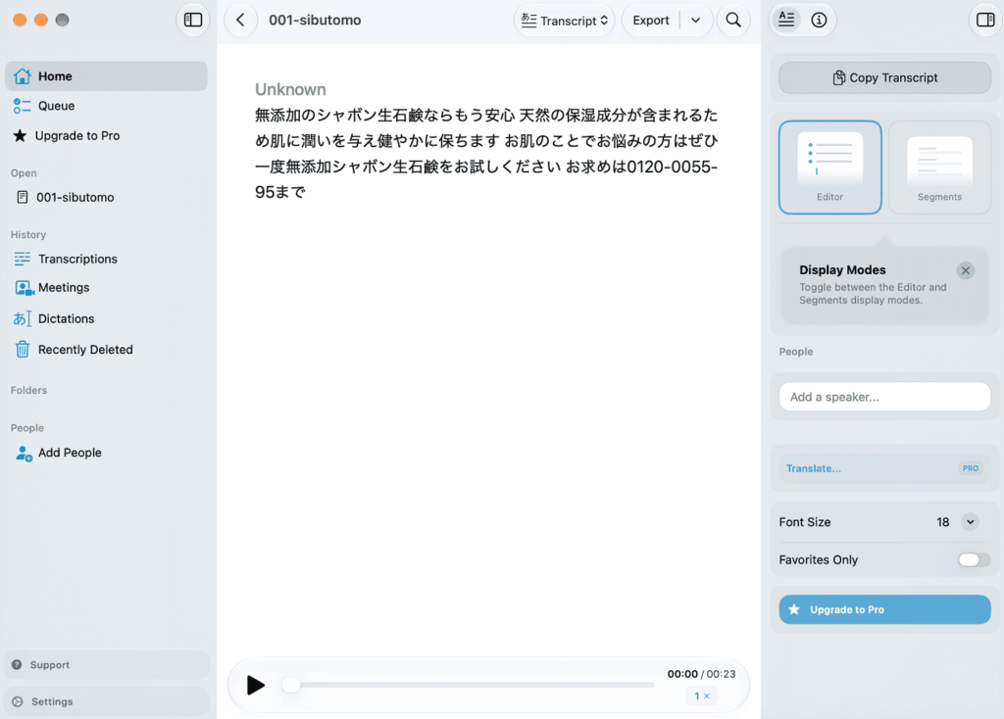The image size is (1004, 719).
Task: Open the 001-sibutomo document entry
Action: click(106, 197)
